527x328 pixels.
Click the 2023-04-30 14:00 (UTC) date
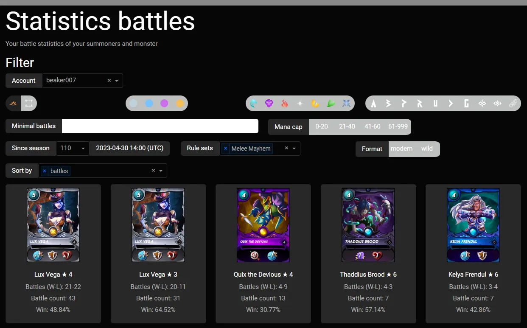point(129,149)
